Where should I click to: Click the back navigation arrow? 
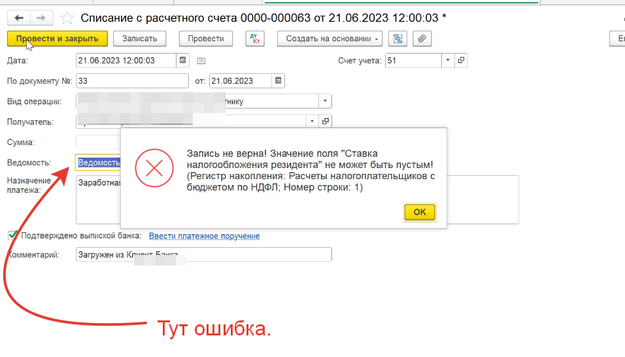click(x=18, y=18)
